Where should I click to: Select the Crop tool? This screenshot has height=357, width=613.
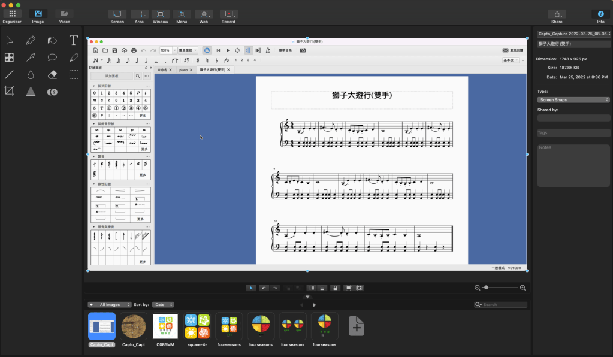click(9, 91)
